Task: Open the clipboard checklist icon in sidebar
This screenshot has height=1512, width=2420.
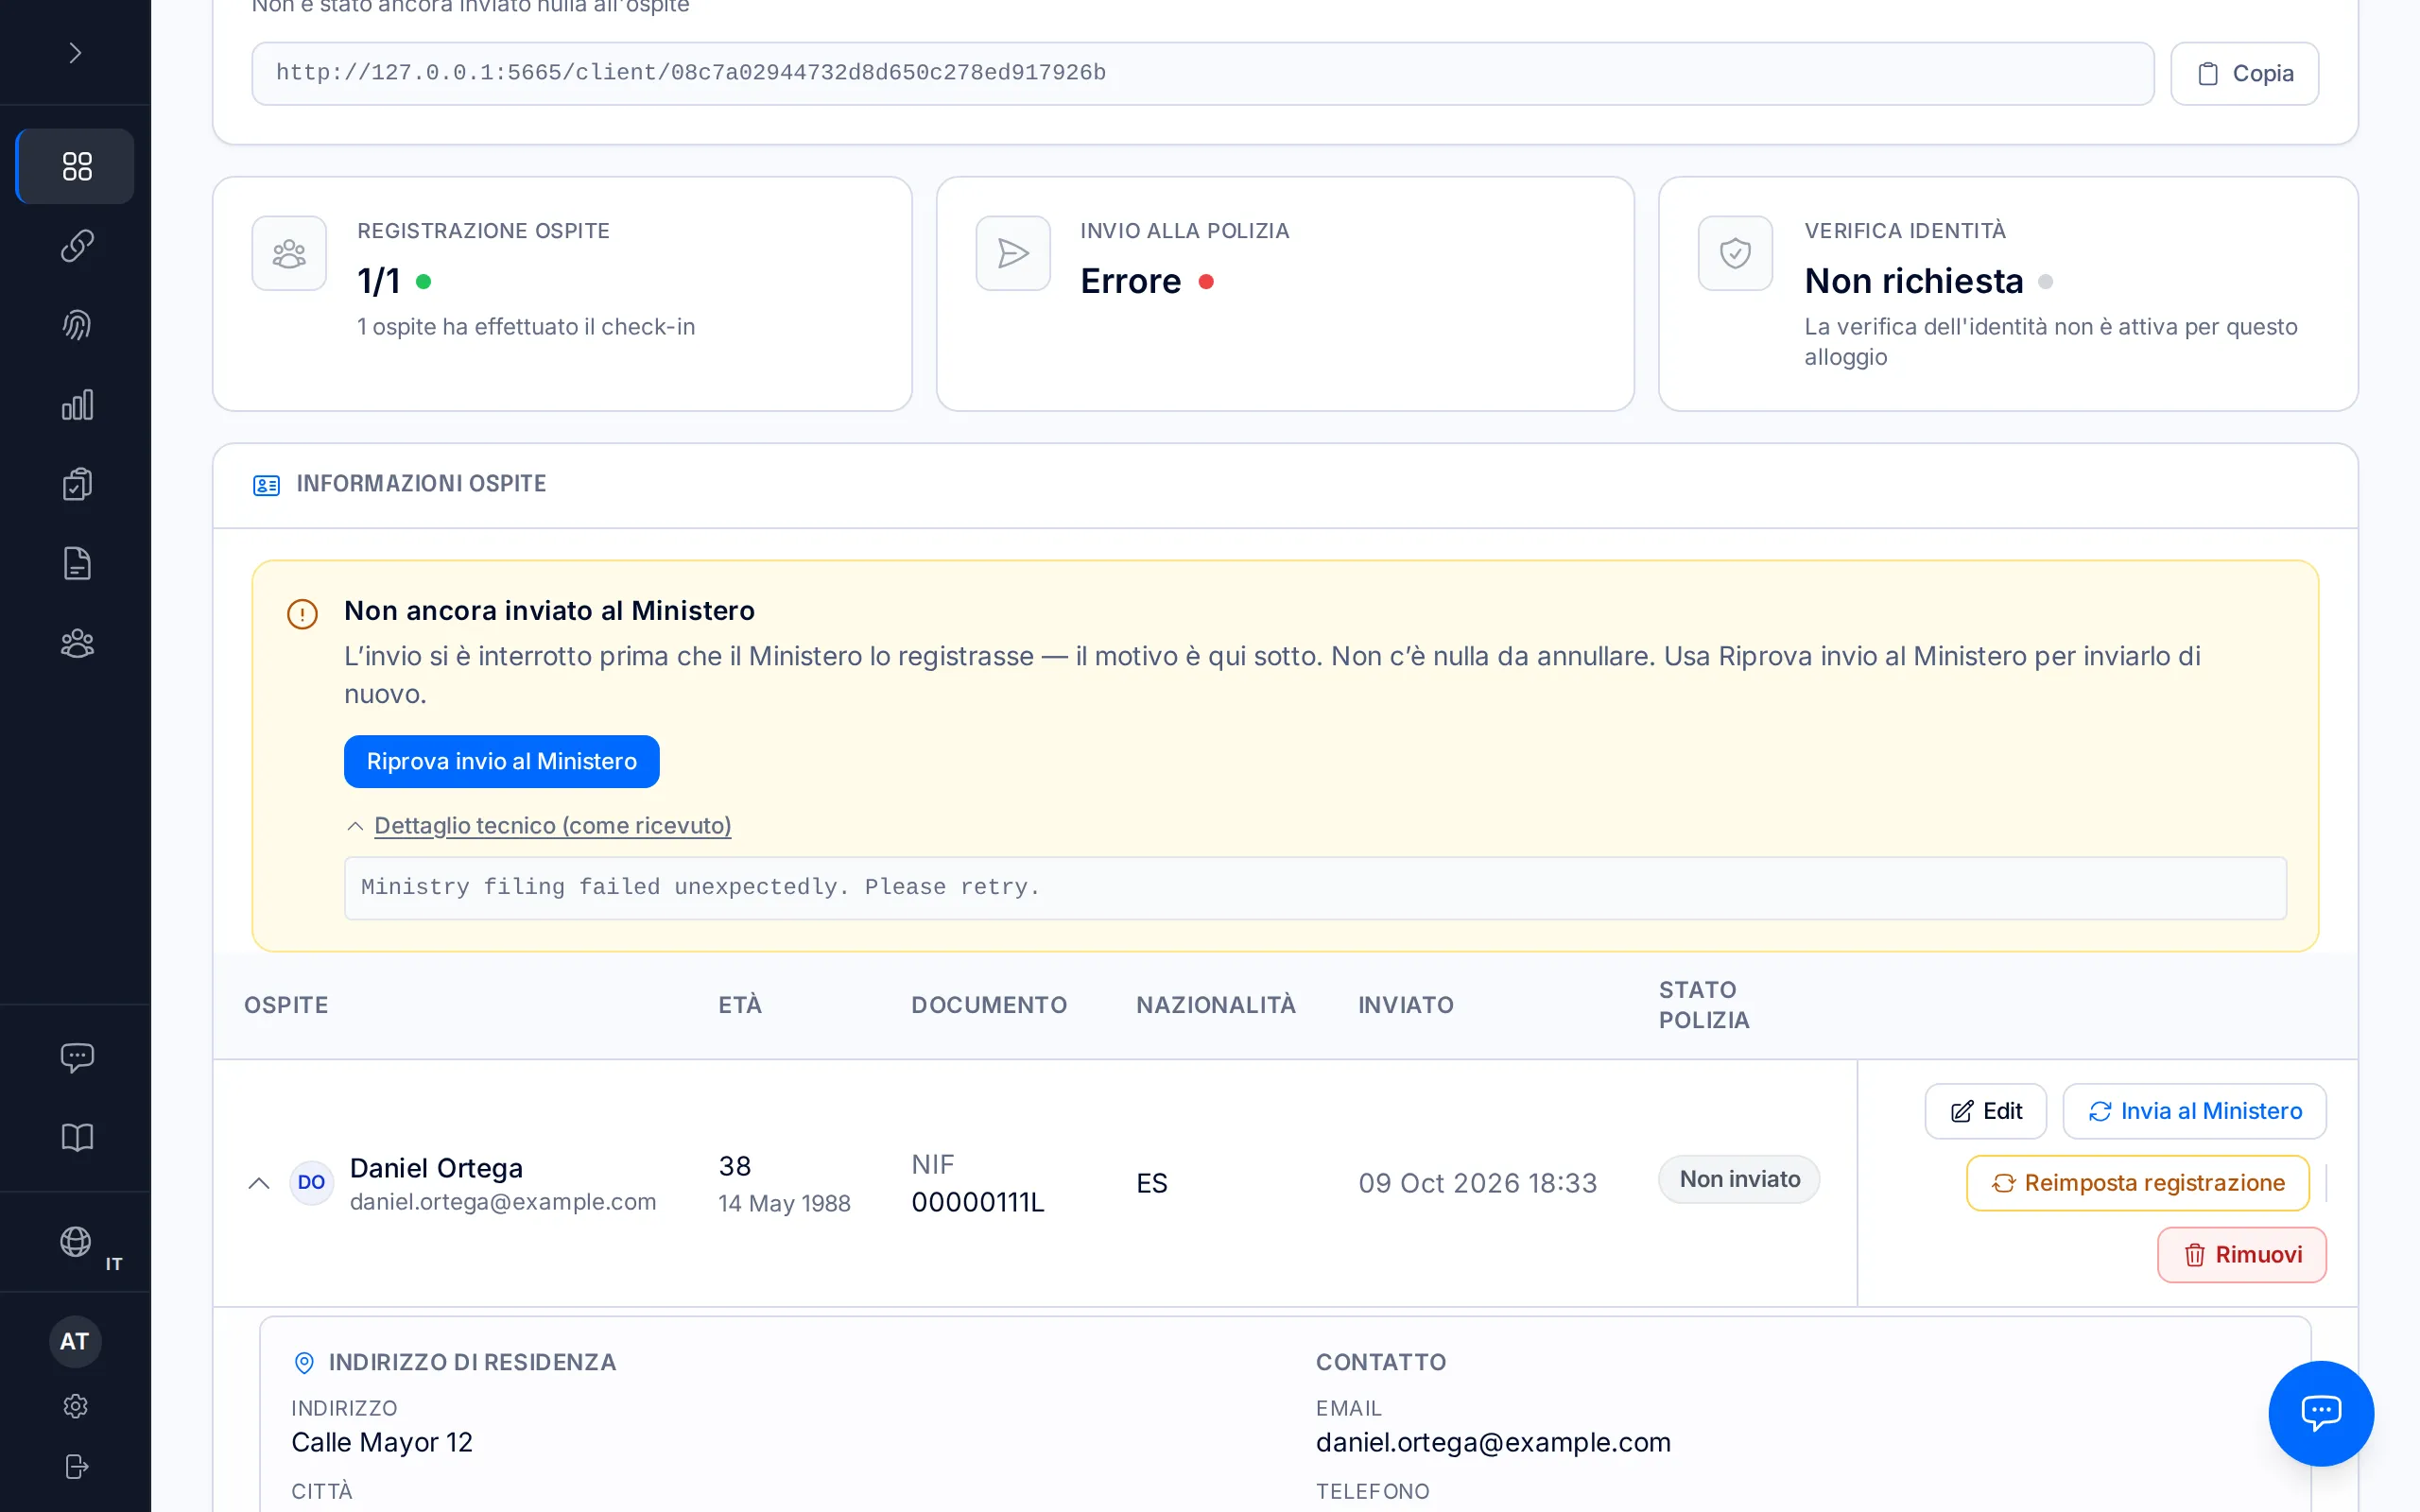Action: click(x=77, y=484)
